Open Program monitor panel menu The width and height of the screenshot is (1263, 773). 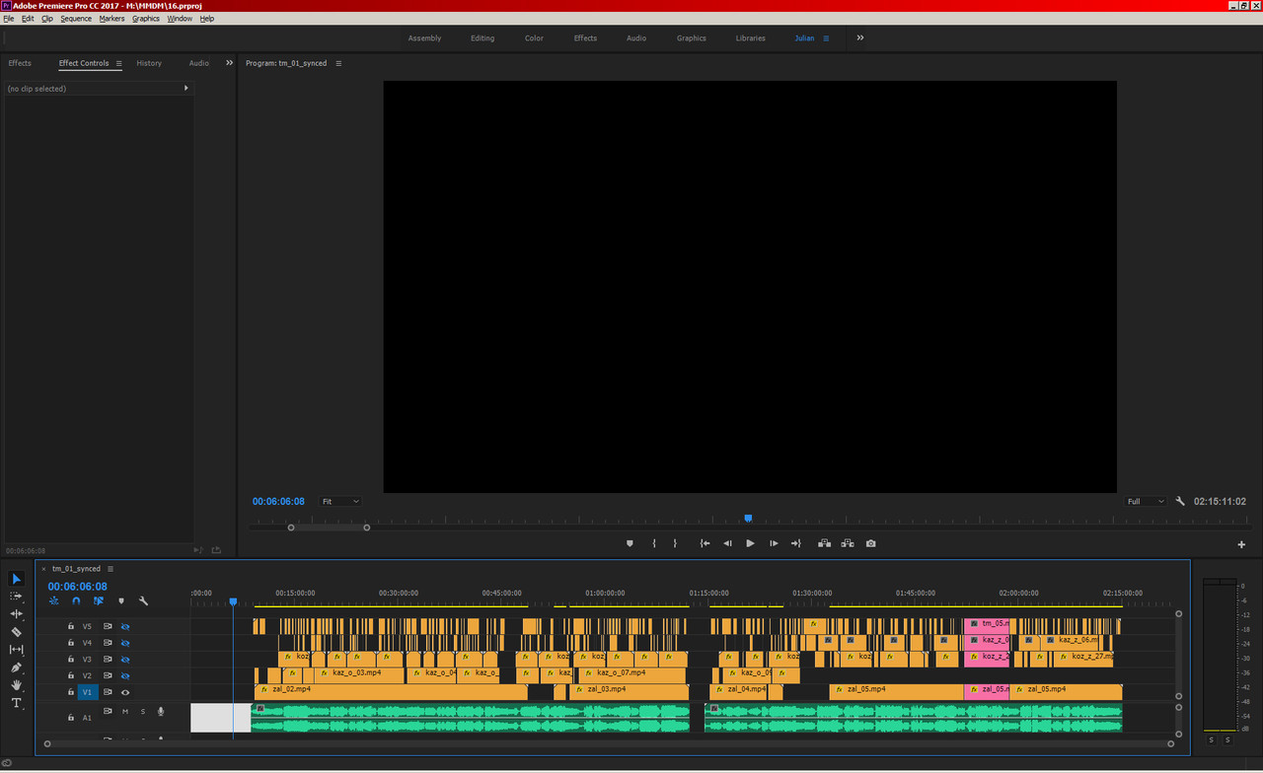coord(338,63)
